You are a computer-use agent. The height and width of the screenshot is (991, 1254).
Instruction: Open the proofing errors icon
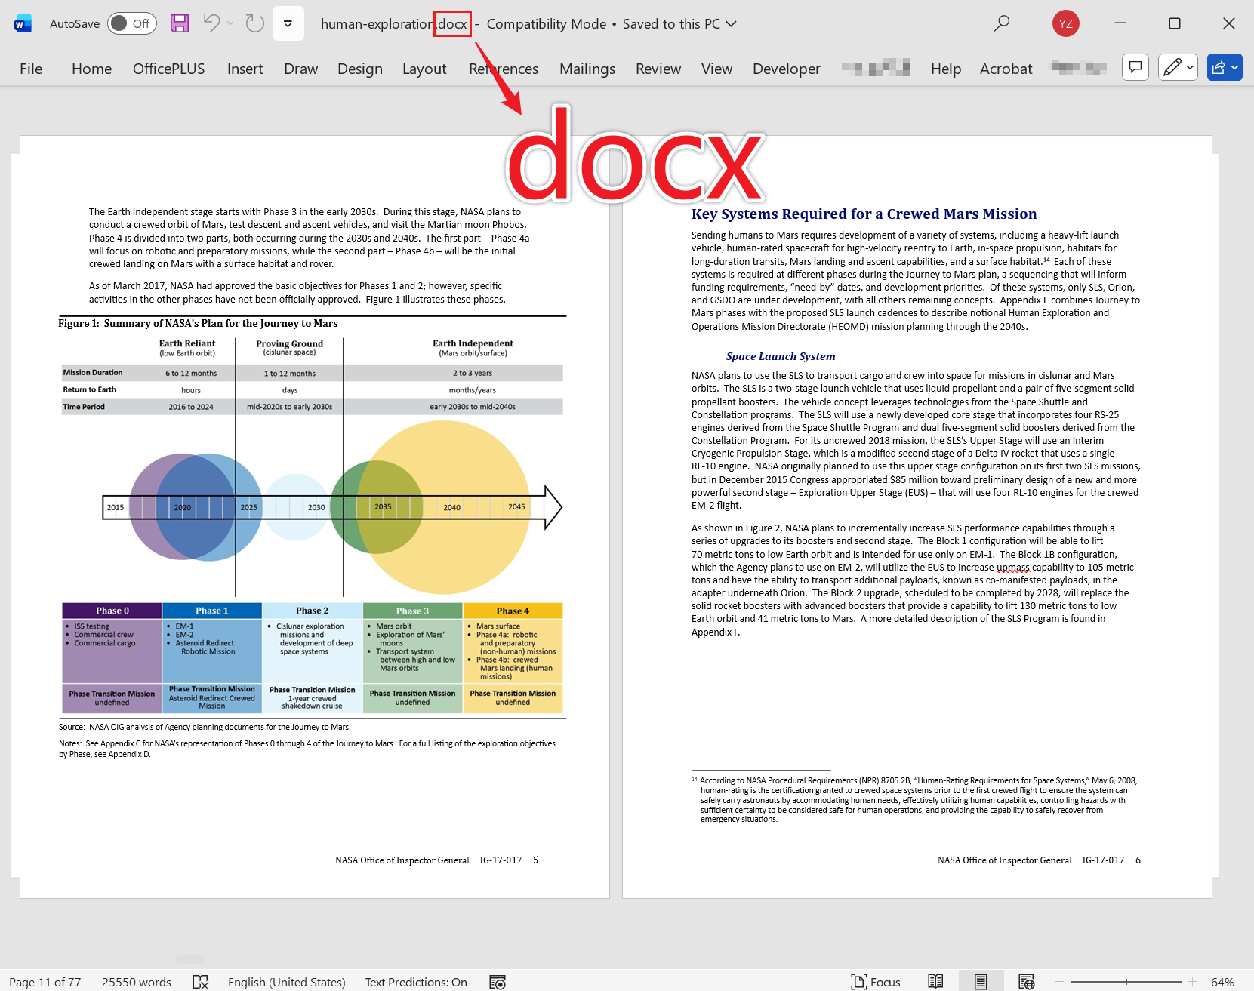[200, 982]
